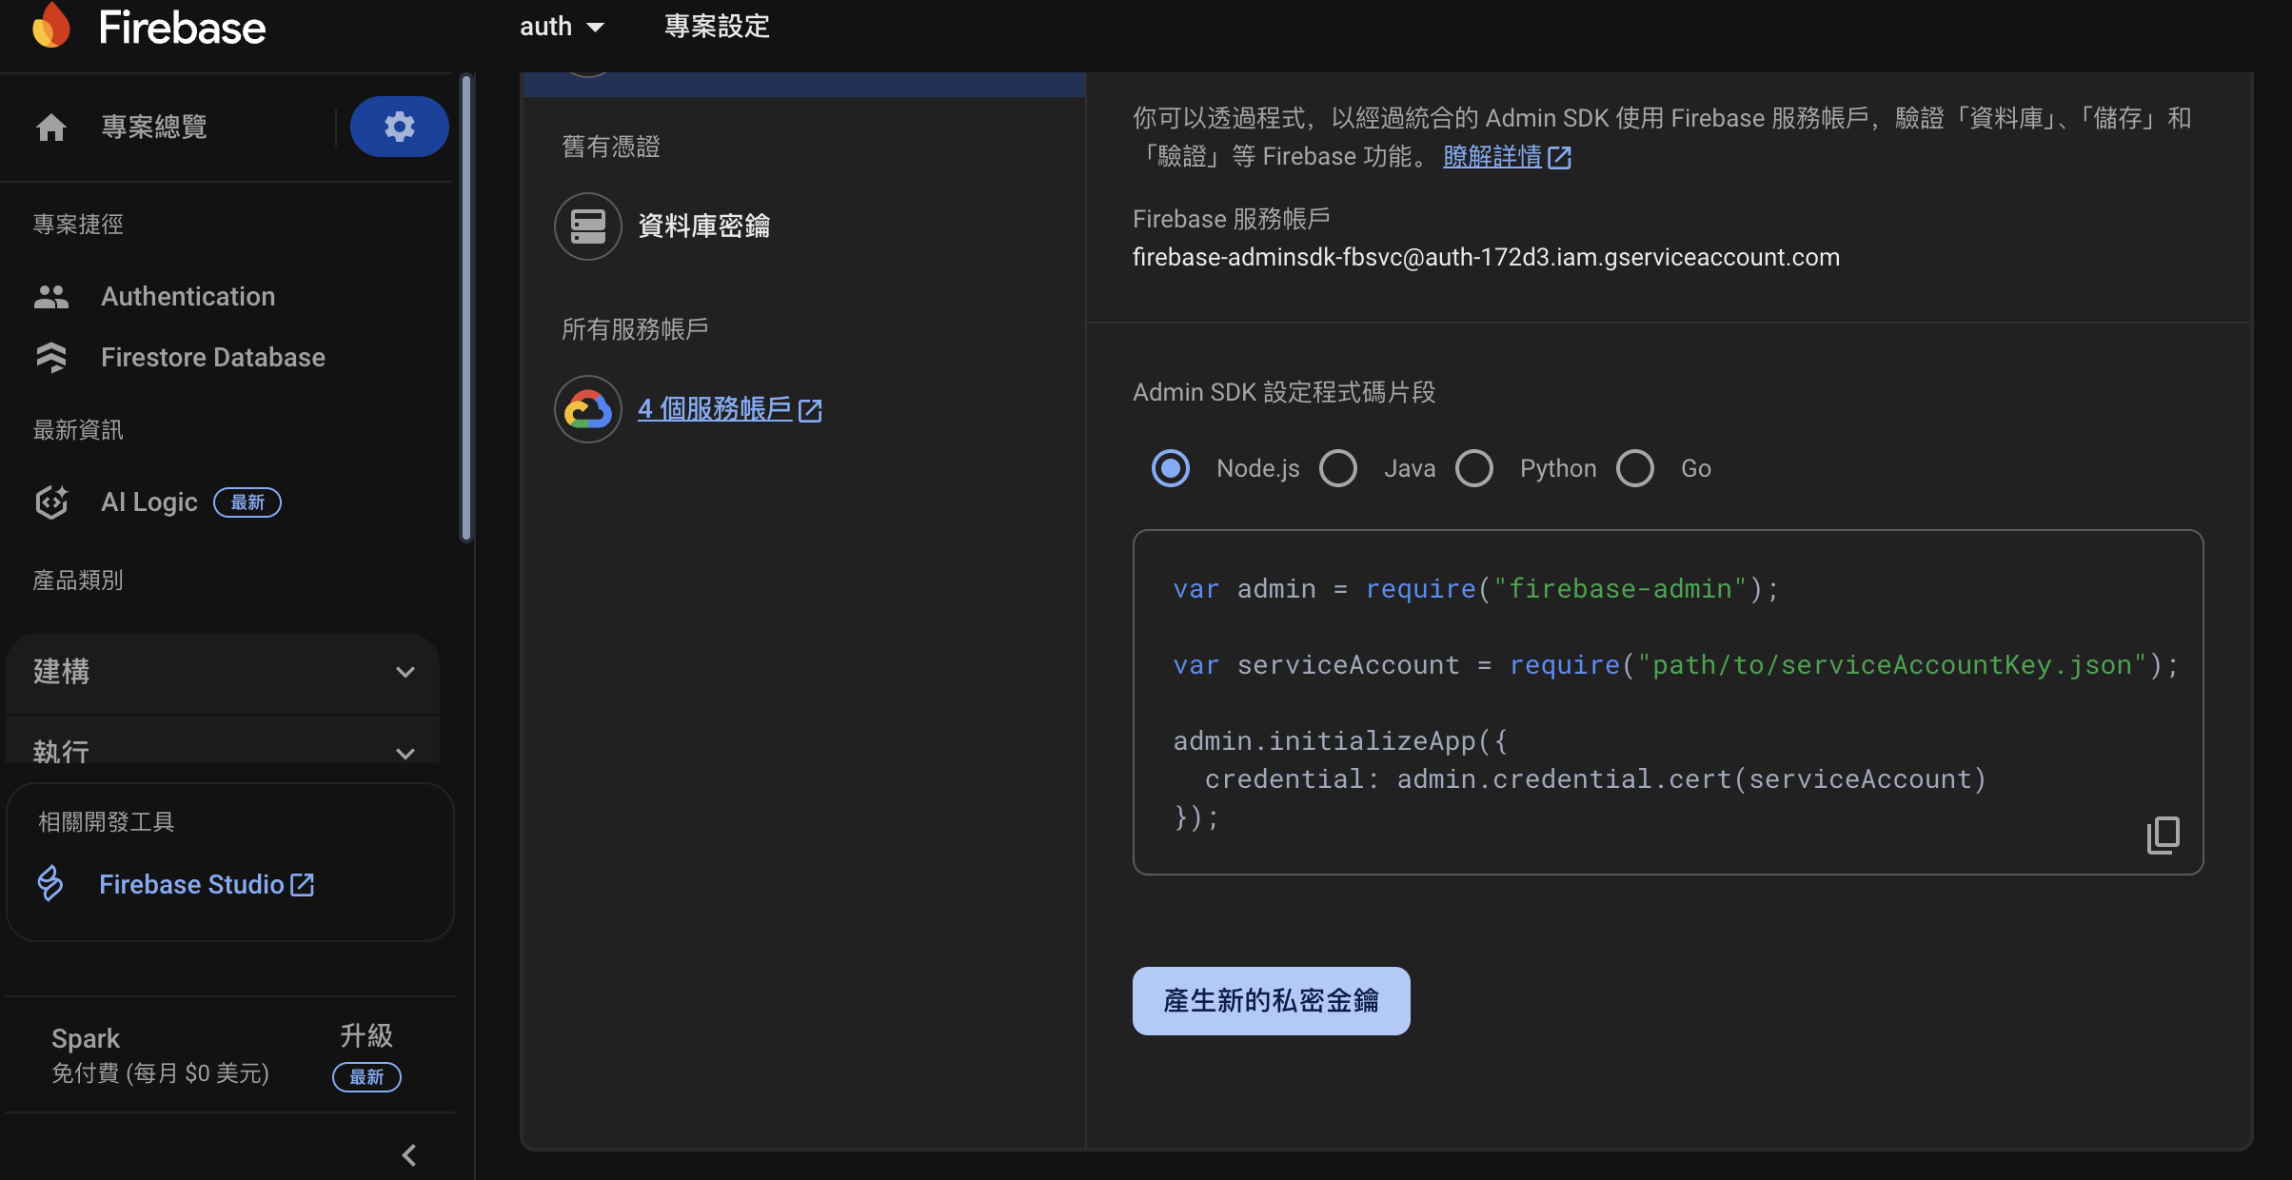This screenshot has height=1180, width=2292.
Task: Click the Authentication people icon
Action: pyautogui.click(x=51, y=297)
